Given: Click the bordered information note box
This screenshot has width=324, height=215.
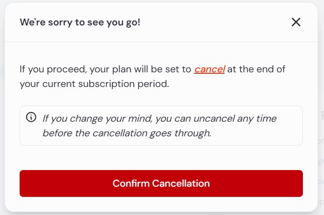Looking at the screenshot, I should pyautogui.click(x=161, y=126).
